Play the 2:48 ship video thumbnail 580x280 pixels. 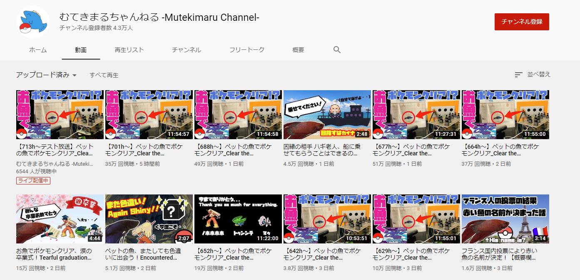[327, 115]
